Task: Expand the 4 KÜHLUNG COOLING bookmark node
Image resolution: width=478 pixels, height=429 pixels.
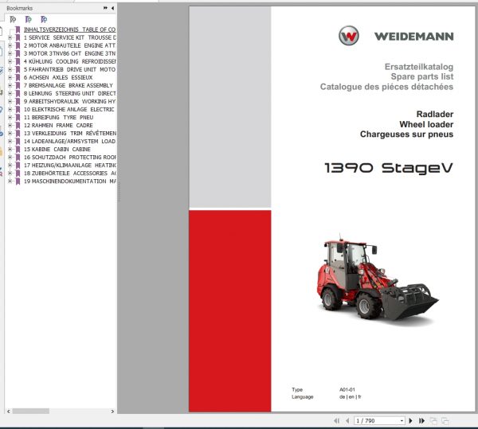Action: [10, 61]
